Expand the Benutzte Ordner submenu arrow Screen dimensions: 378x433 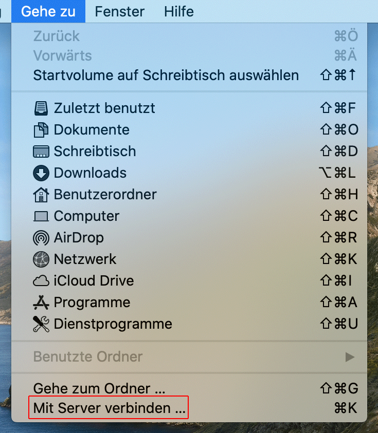[350, 357]
